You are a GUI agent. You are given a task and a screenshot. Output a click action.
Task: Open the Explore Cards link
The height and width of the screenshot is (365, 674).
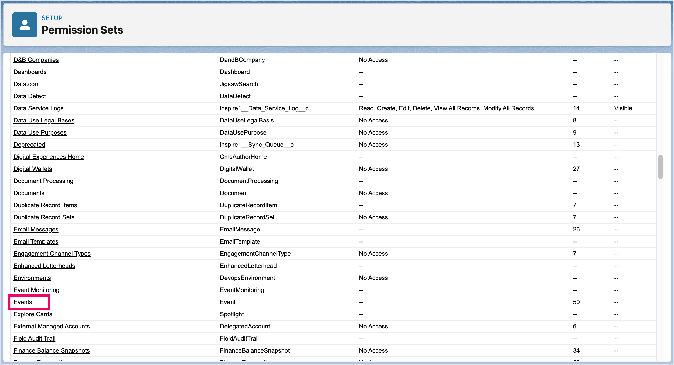33,314
